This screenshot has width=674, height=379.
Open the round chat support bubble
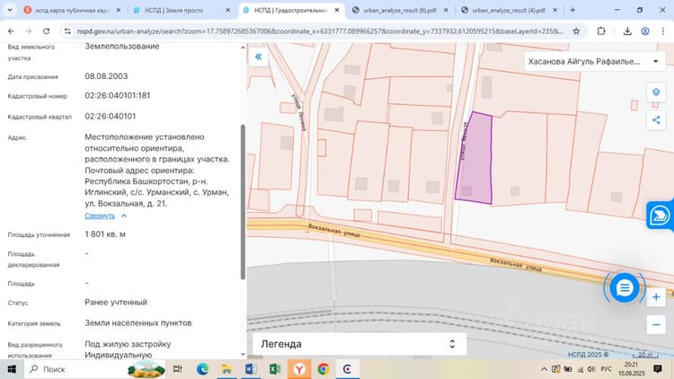click(x=625, y=287)
